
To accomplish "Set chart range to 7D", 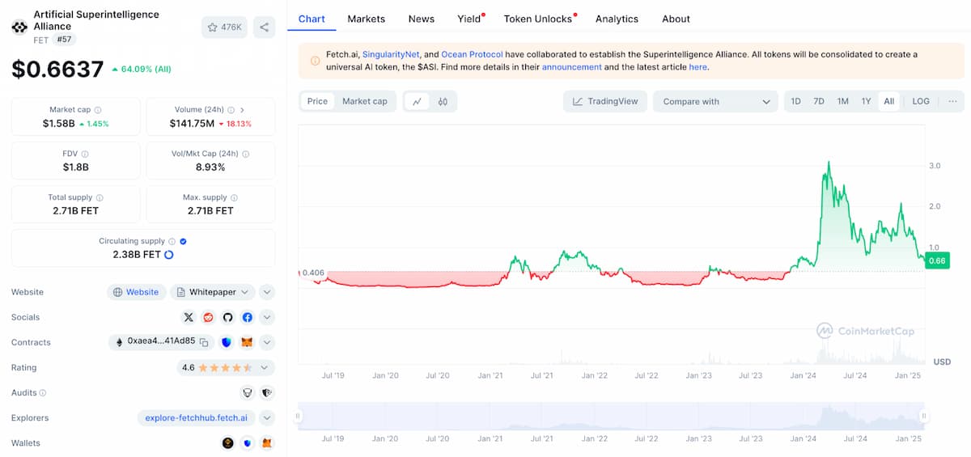I will coord(819,101).
